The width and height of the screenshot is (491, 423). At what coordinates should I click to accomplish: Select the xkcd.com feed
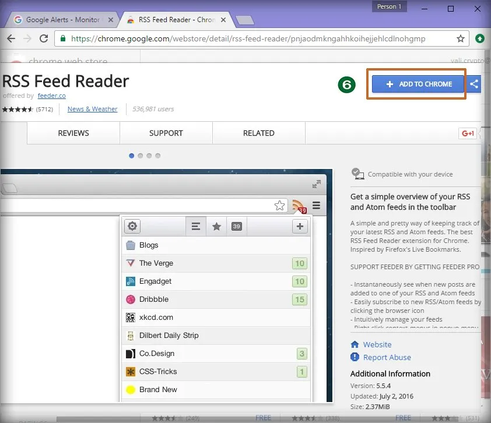216,317
